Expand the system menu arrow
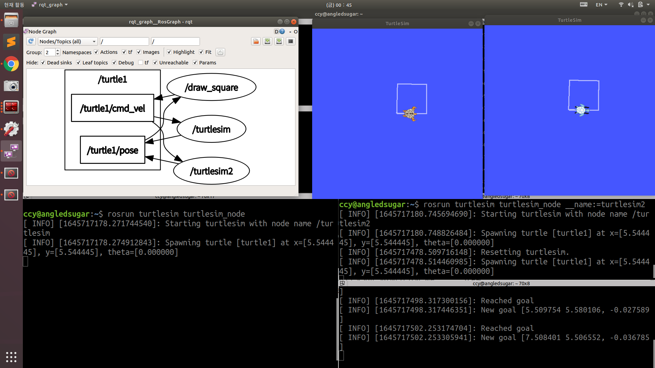Viewport: 655px width, 368px height. coord(648,5)
